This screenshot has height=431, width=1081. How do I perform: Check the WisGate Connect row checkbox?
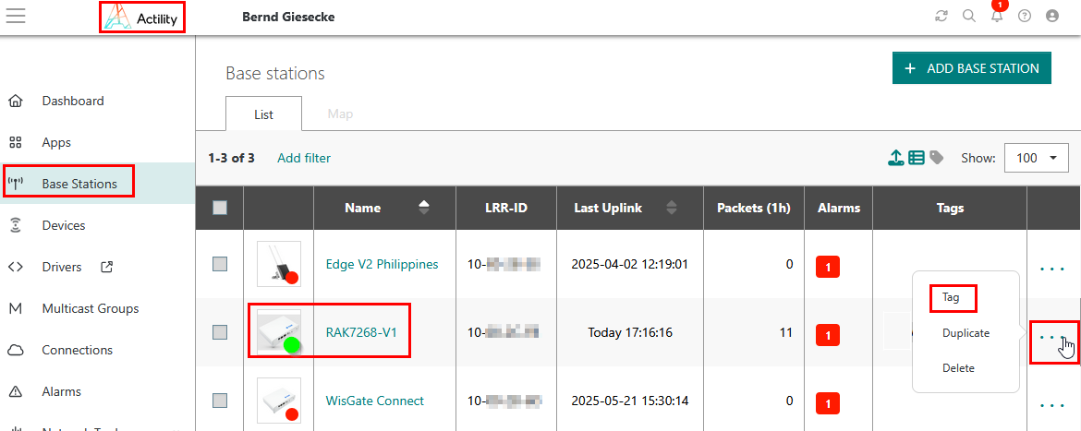(220, 400)
